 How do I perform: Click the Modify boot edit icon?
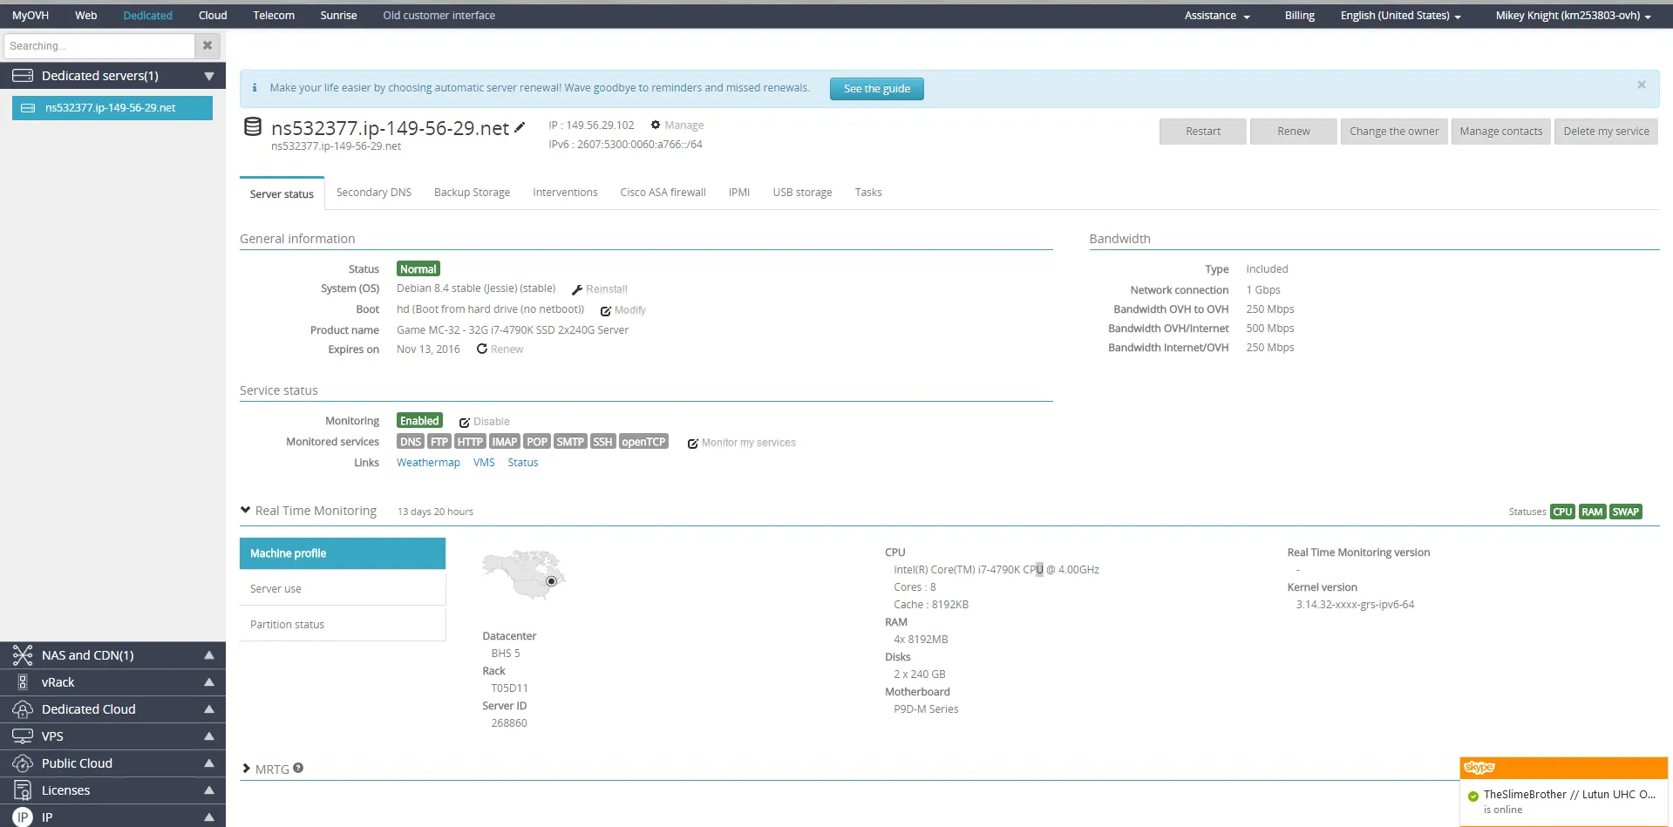(606, 310)
